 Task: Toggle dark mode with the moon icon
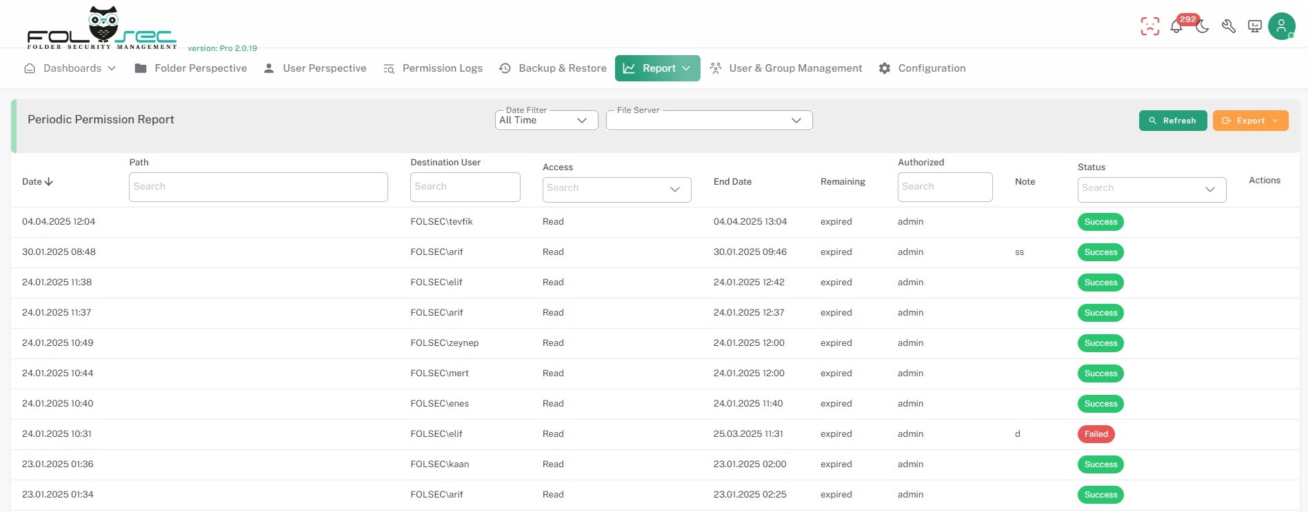click(1203, 27)
